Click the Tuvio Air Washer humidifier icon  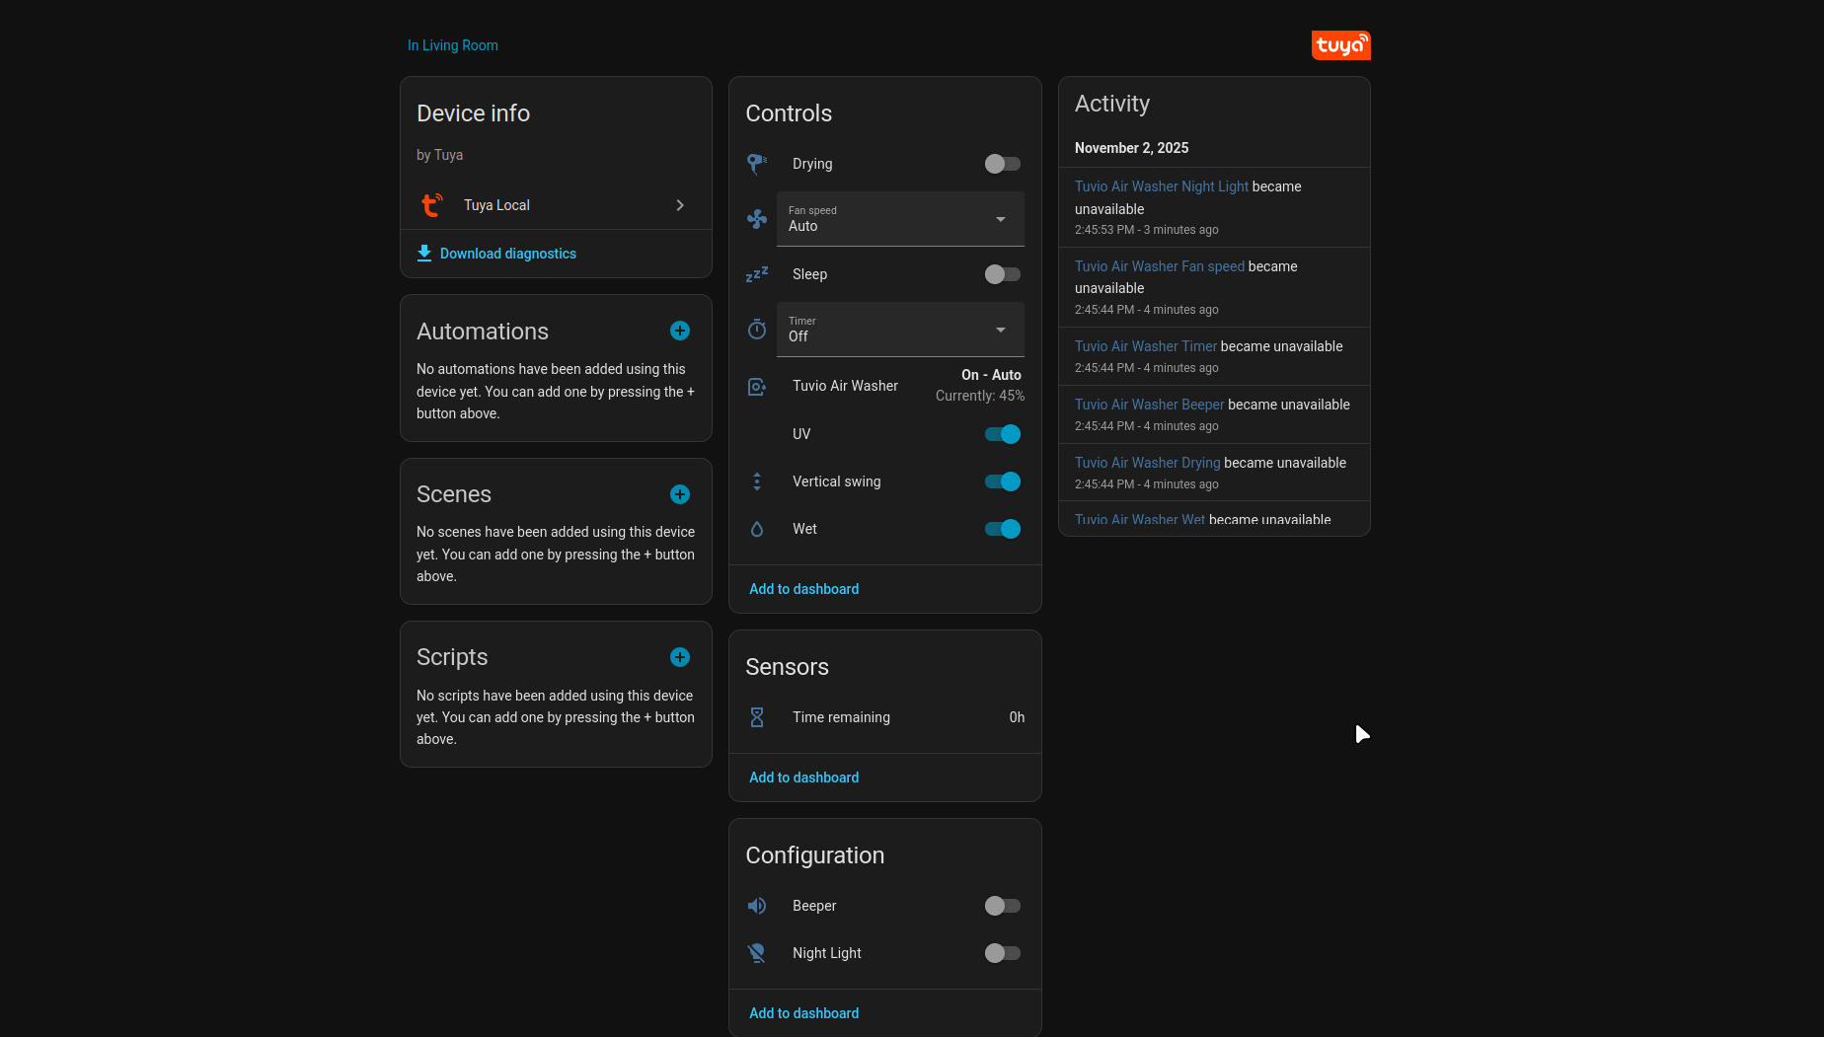tap(757, 387)
